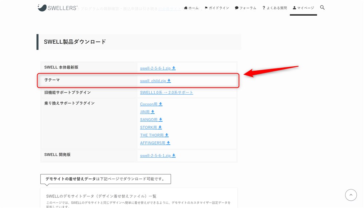Open よくある質問 menu item
This screenshot has height=208, width=364.
(274, 8)
